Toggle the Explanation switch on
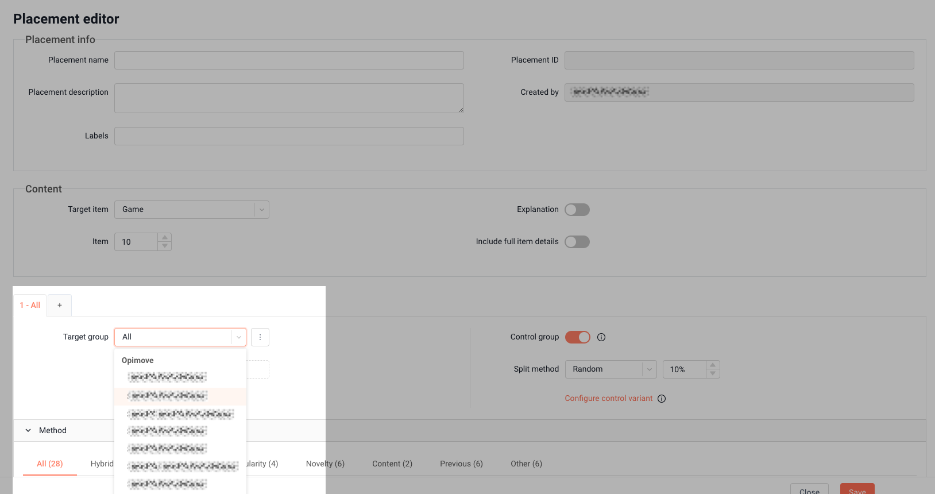The image size is (935, 494). pos(577,210)
